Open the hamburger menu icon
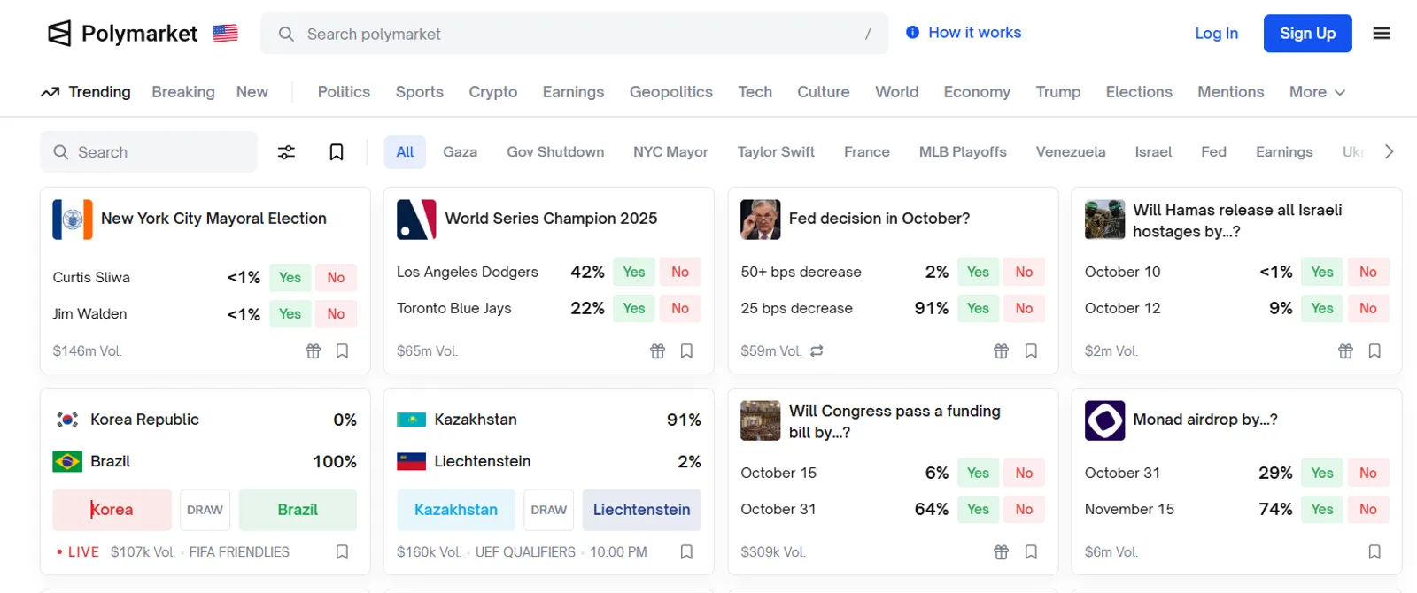1417x593 pixels. [x=1381, y=34]
